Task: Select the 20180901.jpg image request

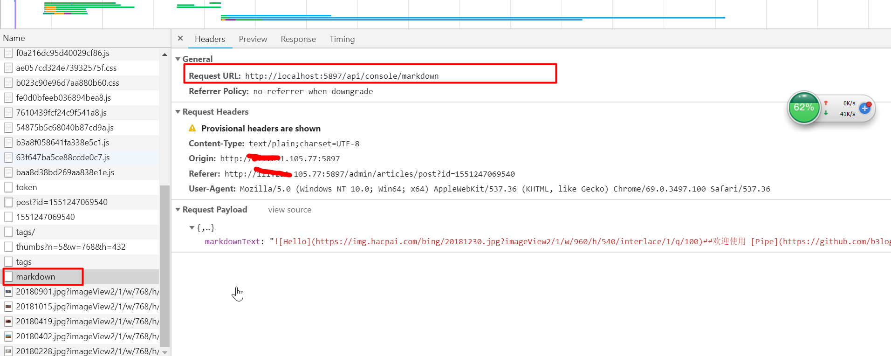Action: pyautogui.click(x=79, y=292)
